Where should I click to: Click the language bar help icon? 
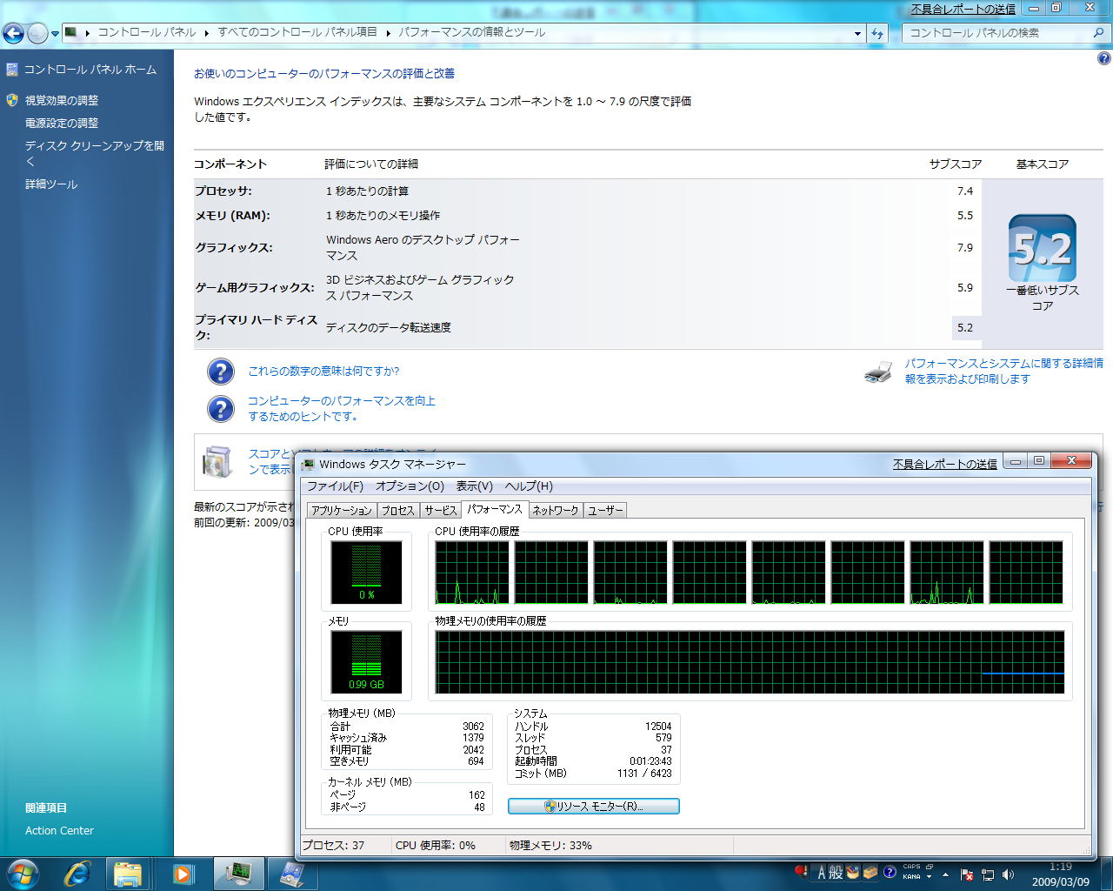[x=890, y=873]
